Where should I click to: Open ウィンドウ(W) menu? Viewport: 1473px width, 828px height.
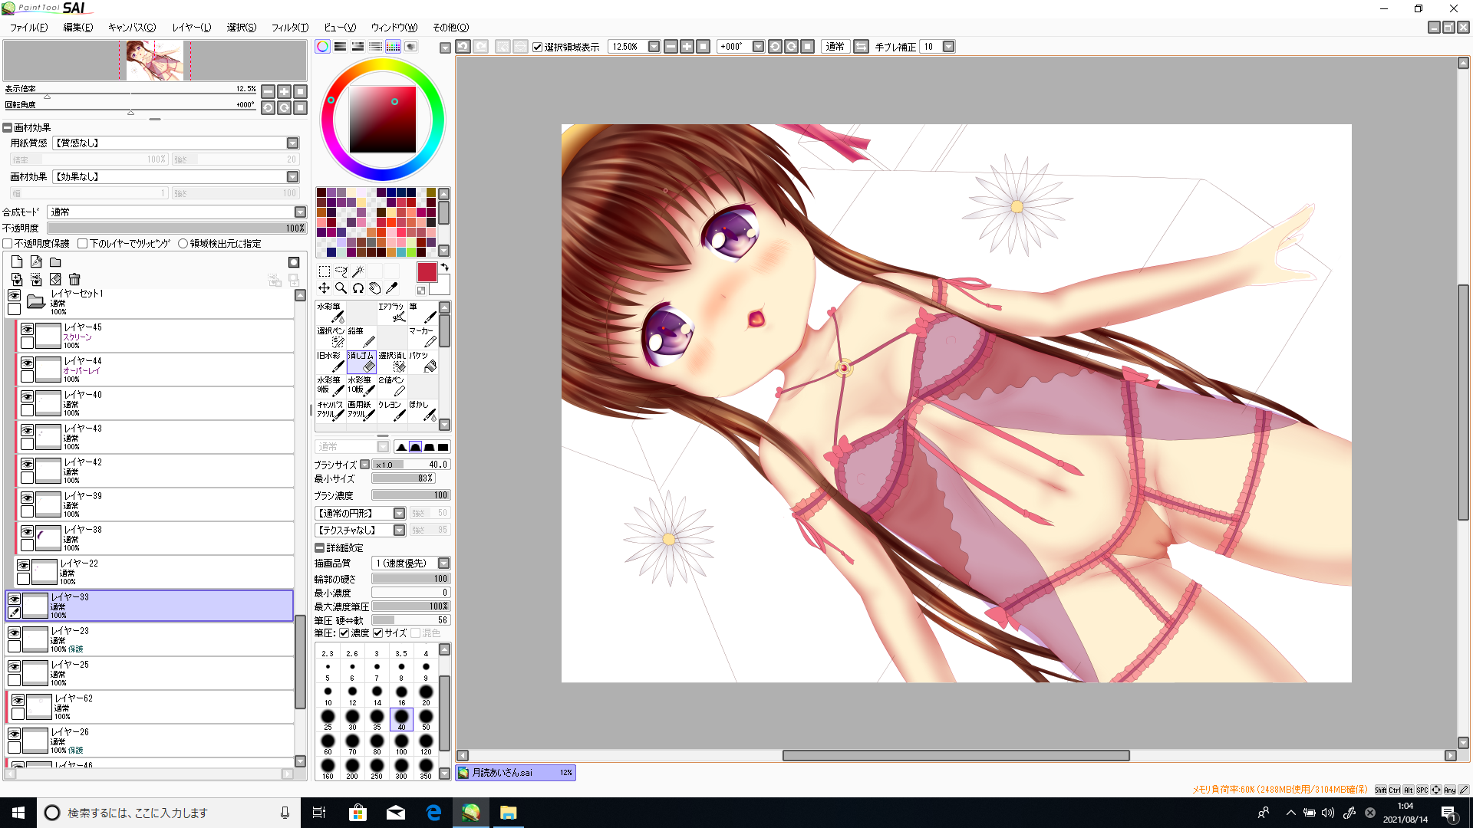394,28
